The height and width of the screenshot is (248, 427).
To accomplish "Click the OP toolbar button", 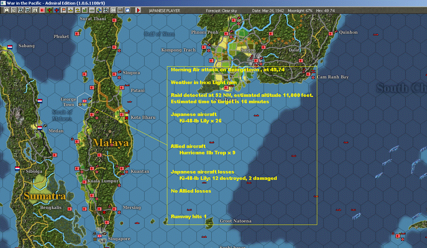I will (x=113, y=10).
